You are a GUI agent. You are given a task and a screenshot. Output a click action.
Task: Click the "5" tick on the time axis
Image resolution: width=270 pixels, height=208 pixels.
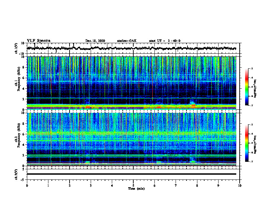point(133,186)
